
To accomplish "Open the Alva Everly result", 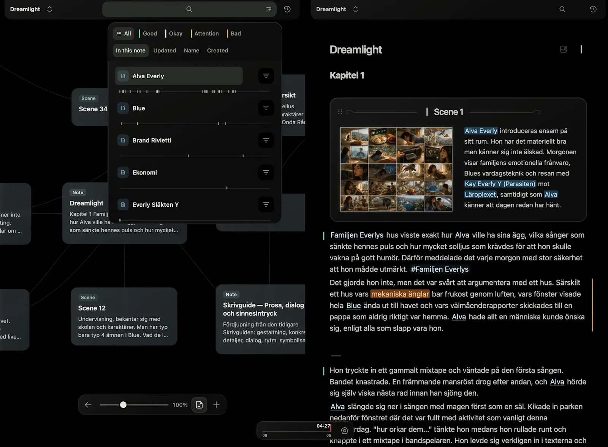I will 179,76.
